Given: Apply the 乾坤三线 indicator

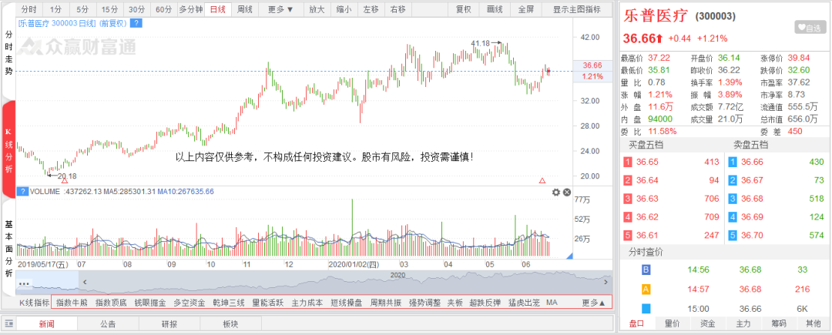Looking at the screenshot, I should 229,303.
